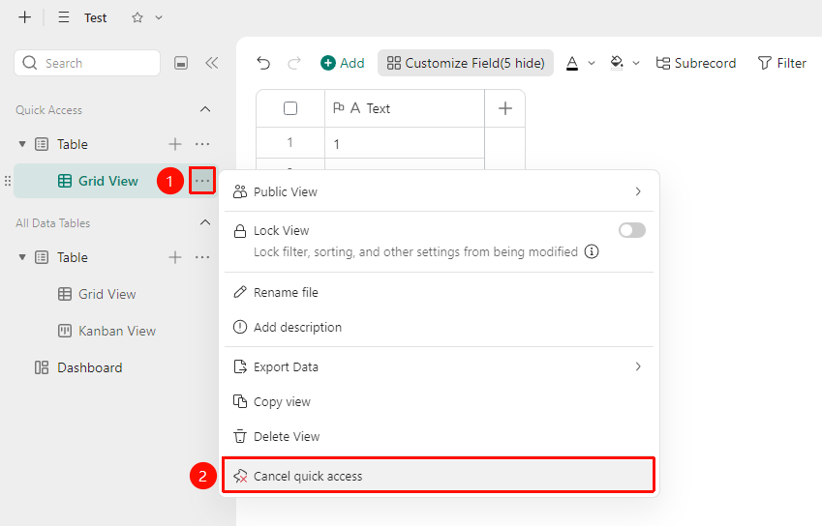The image size is (822, 526).
Task: Open Export Data submenu
Action: point(439,366)
